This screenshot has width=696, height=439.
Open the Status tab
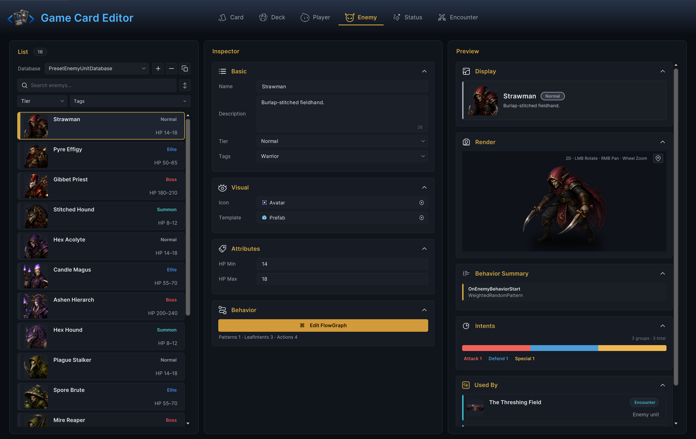pyautogui.click(x=408, y=17)
